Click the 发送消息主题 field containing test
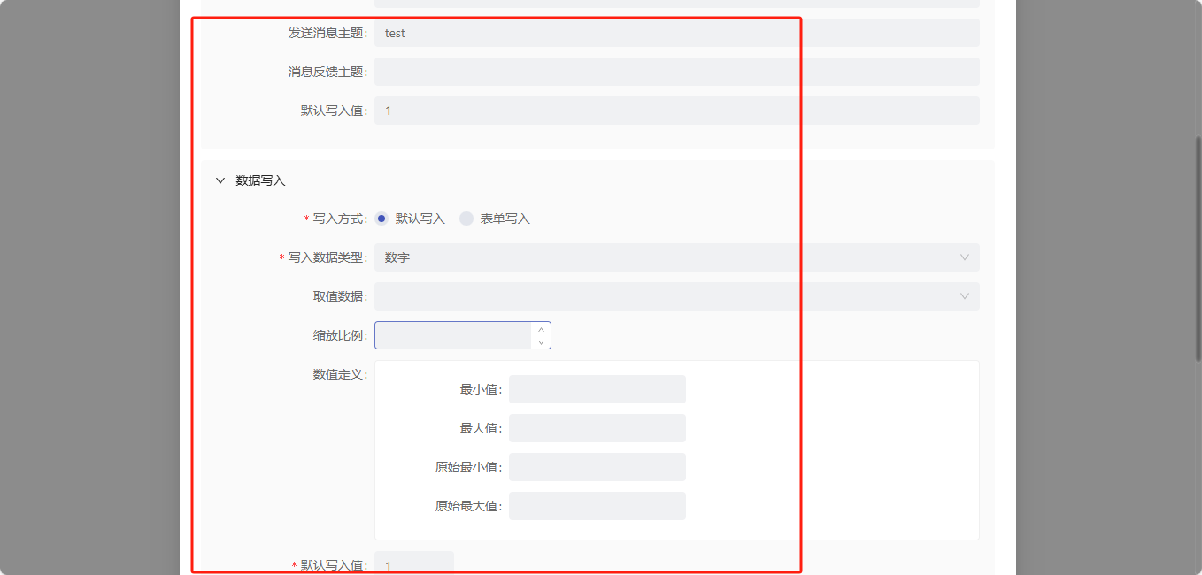Screen dimensions: 1202x575 click(677, 33)
